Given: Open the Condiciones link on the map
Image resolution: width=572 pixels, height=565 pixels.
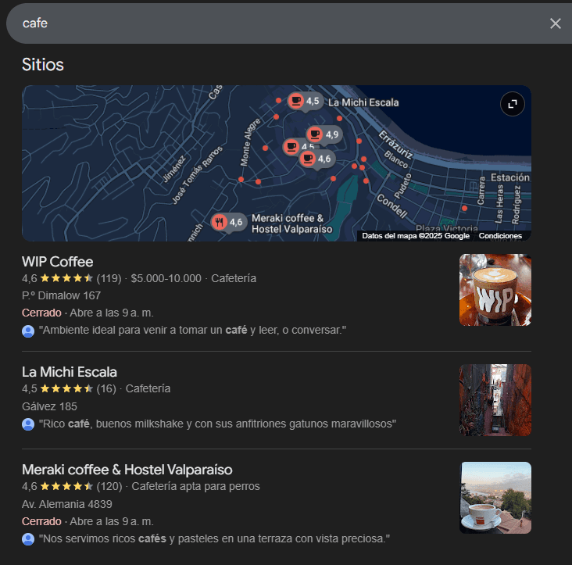Looking at the screenshot, I should (500, 236).
